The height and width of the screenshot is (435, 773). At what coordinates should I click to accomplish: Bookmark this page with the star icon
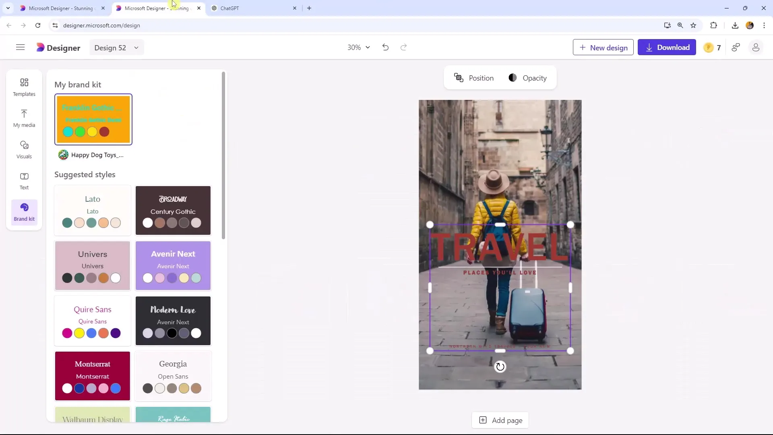tap(693, 25)
